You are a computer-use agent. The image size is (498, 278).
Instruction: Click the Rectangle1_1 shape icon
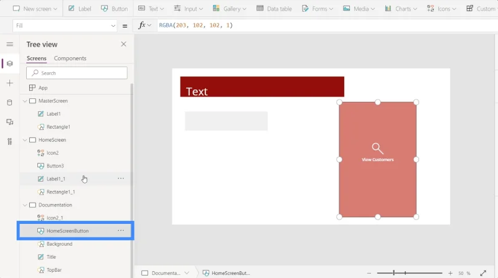tap(40, 192)
